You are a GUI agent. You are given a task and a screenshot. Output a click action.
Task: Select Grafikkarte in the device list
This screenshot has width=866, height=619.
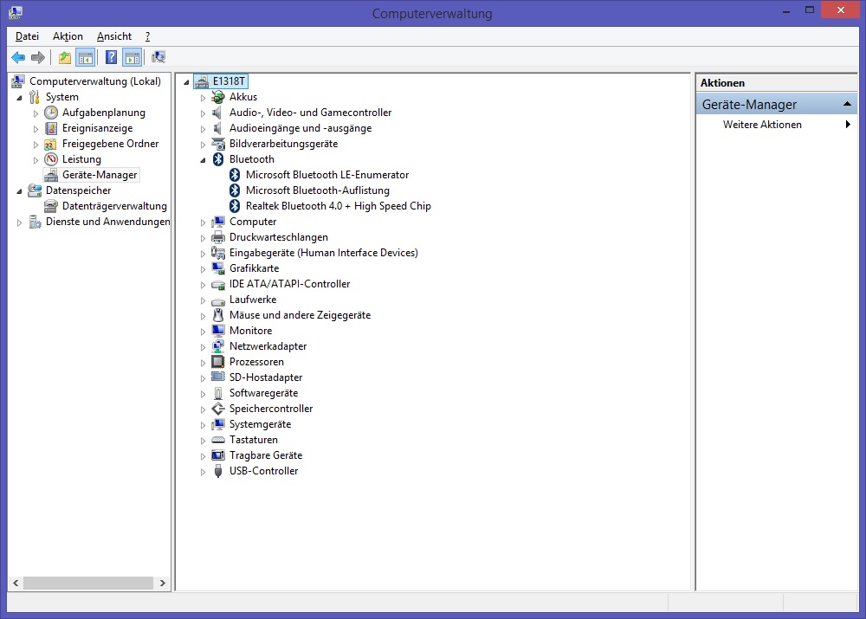pyautogui.click(x=254, y=268)
